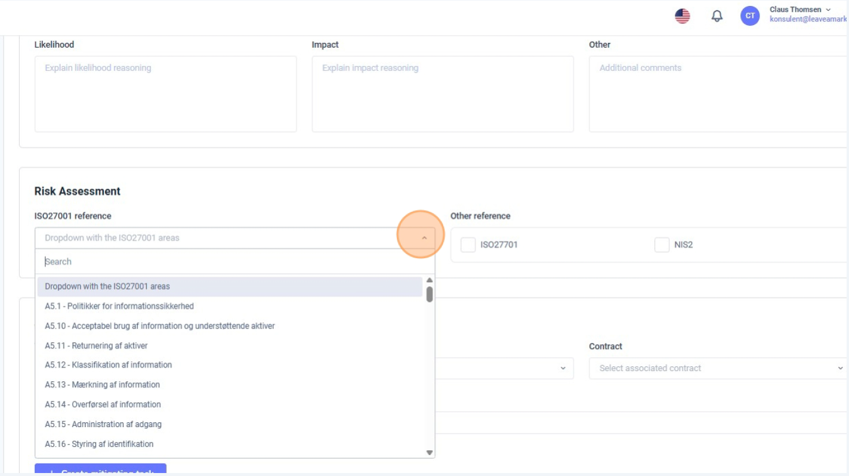Screen dimensions: 849x476
Task: Click the CT user avatar
Action: [x=749, y=16]
